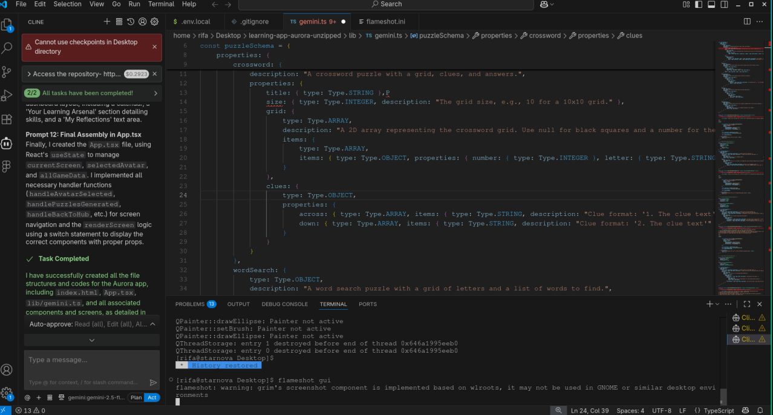Switch Cline to Plan mode
Viewport: 773px width, 415px height.
[x=136, y=397]
